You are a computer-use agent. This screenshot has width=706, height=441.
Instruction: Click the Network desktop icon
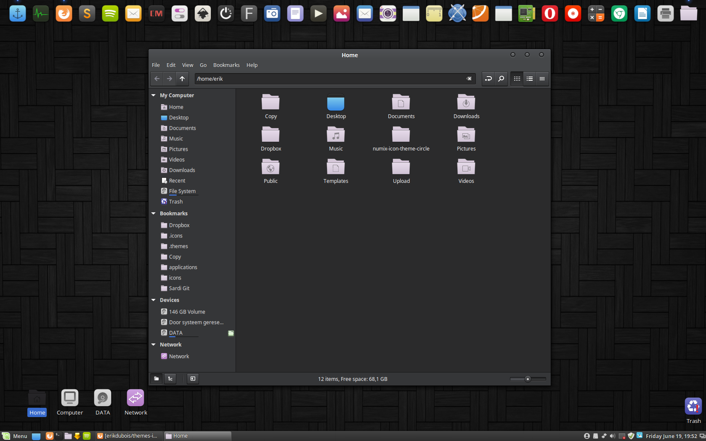pos(135,398)
